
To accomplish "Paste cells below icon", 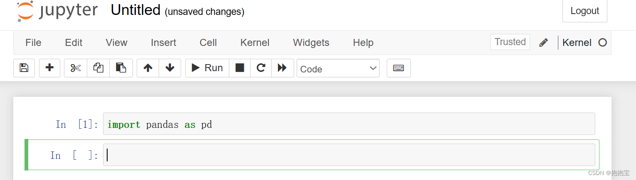I will [x=121, y=68].
